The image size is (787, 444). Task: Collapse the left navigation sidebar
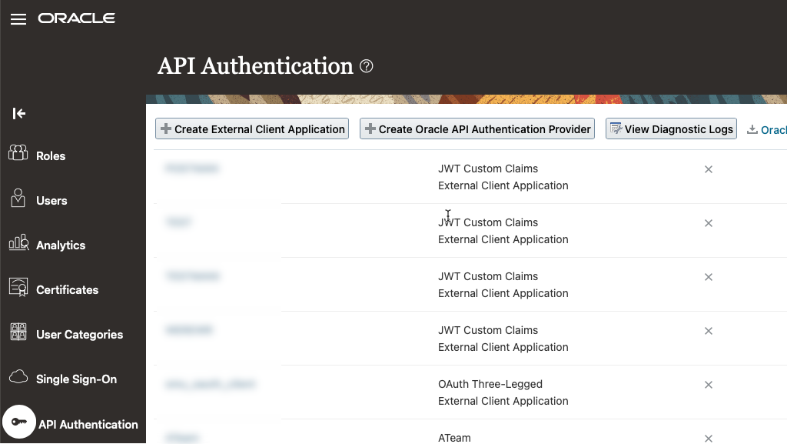[x=18, y=113]
